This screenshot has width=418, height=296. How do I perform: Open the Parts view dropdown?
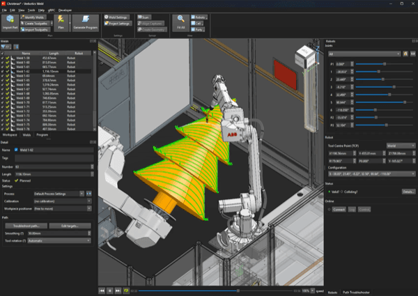click(198, 29)
